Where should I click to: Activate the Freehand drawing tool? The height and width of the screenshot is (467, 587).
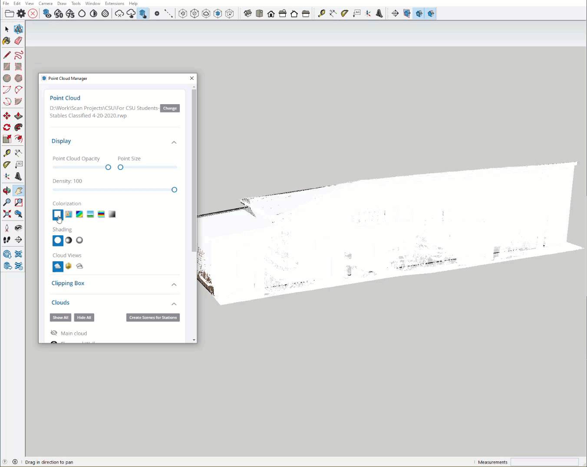(x=18, y=55)
